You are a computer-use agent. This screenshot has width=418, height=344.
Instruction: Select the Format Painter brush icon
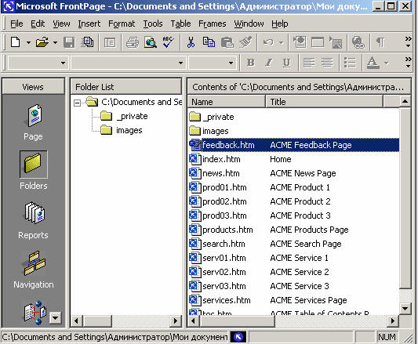click(245, 42)
